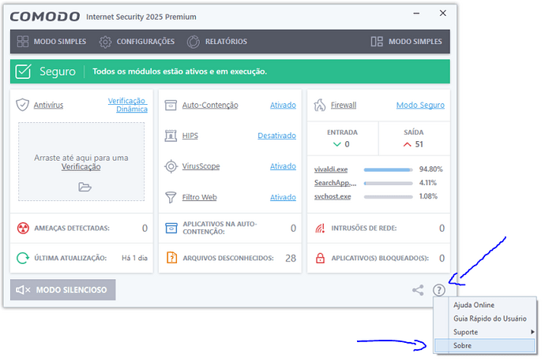Click the share icon near bottom right
Screen dimensions: 545x361
418,290
